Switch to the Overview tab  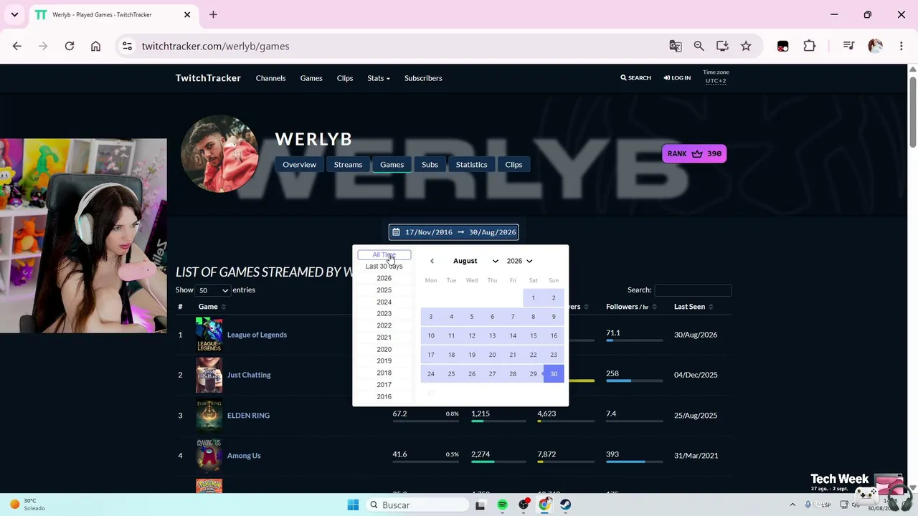click(x=299, y=165)
